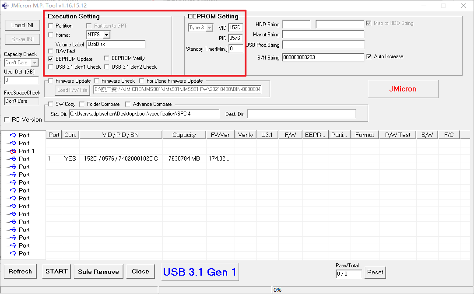Click the VID input field
474x294 pixels.
click(x=235, y=28)
